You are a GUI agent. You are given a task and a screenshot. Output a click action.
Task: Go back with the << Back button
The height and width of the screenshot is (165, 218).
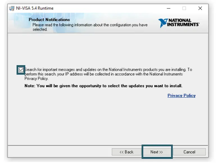(126, 152)
